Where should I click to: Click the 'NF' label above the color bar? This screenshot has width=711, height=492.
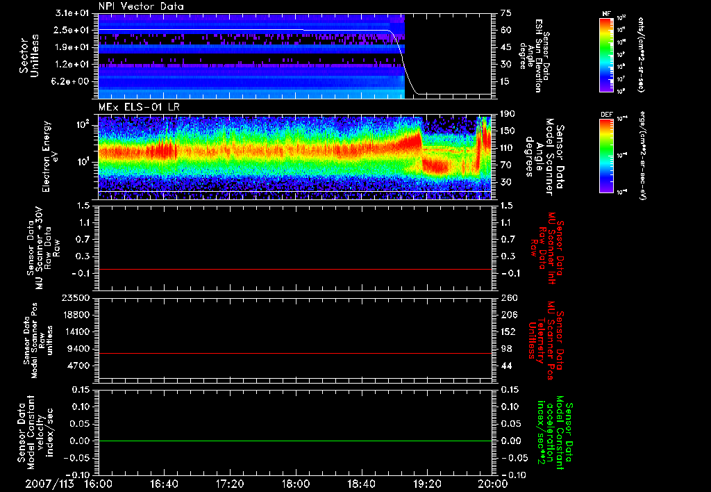606,14
